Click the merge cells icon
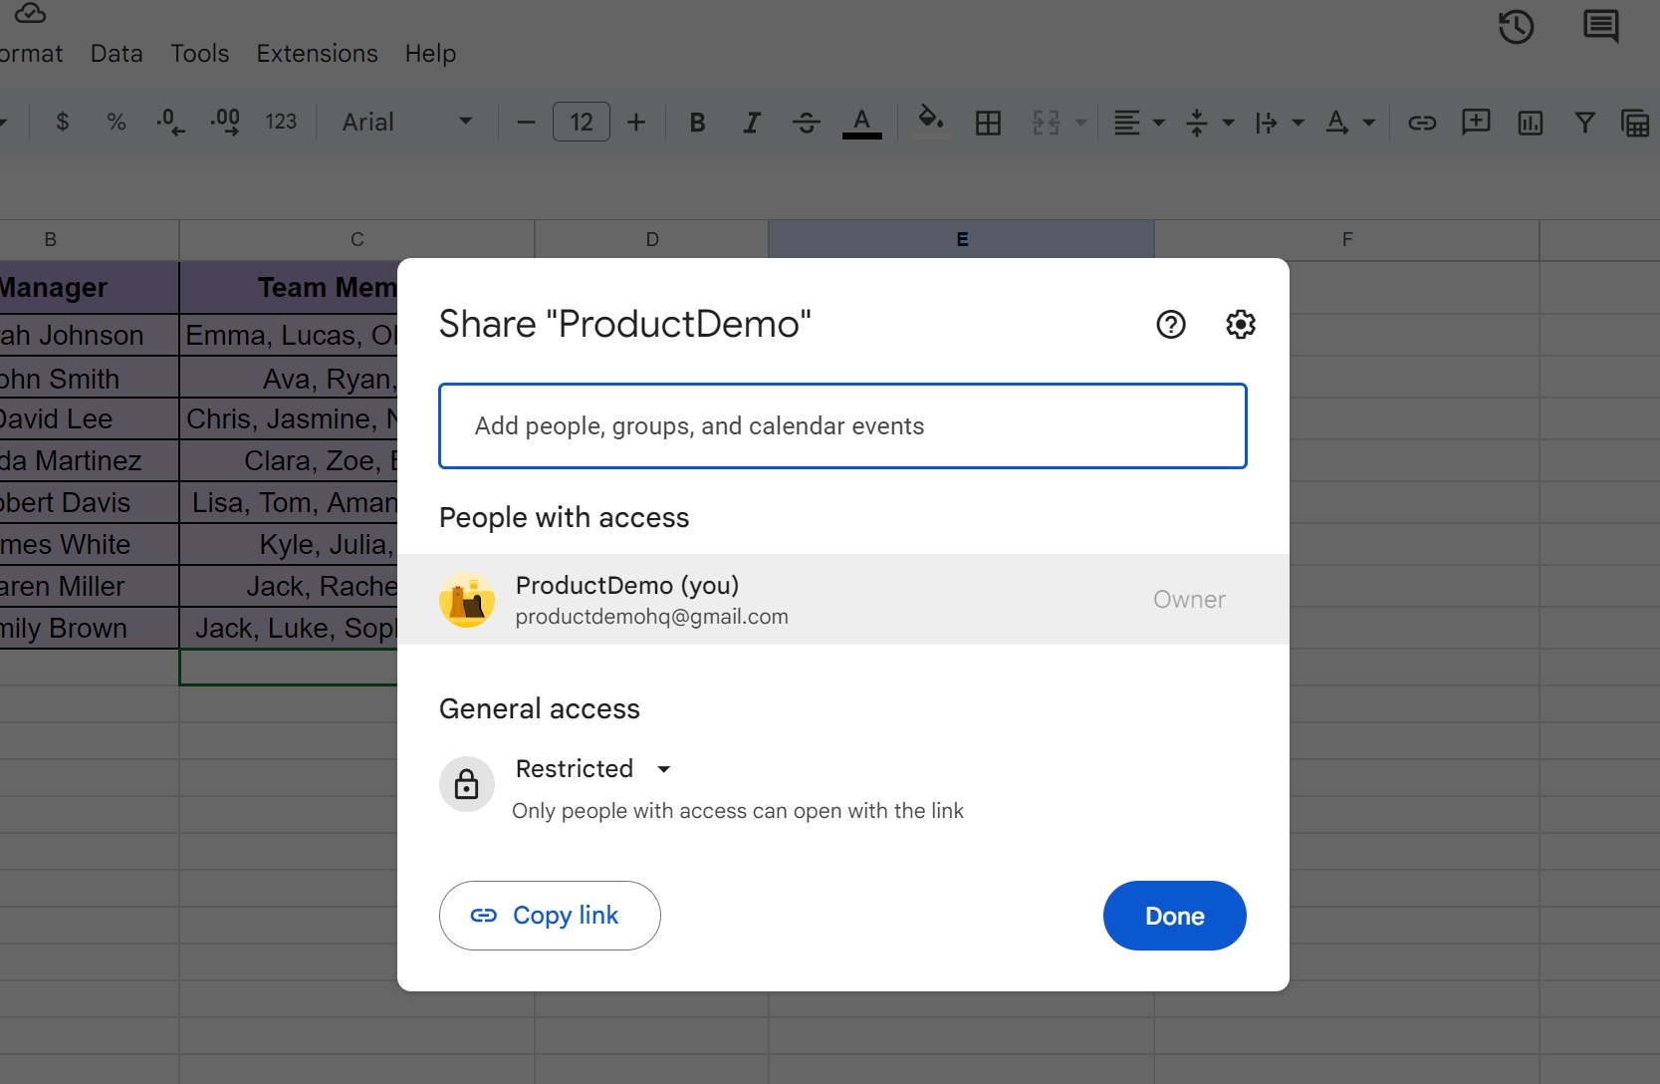 pos(1046,123)
